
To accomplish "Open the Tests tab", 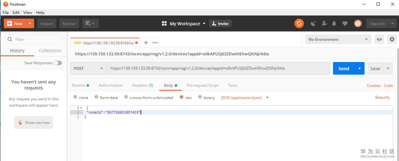I will coord(233,85).
